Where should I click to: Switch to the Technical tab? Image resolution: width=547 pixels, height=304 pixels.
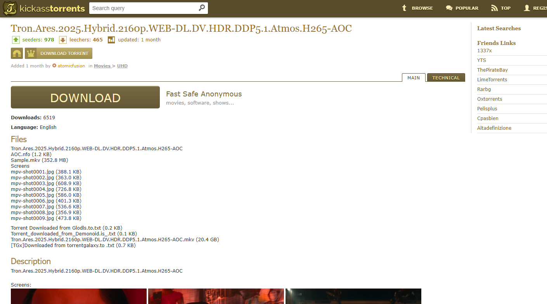click(x=446, y=78)
